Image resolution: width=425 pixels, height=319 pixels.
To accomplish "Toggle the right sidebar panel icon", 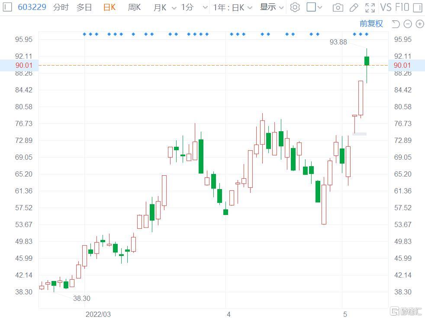I will click(x=418, y=7).
